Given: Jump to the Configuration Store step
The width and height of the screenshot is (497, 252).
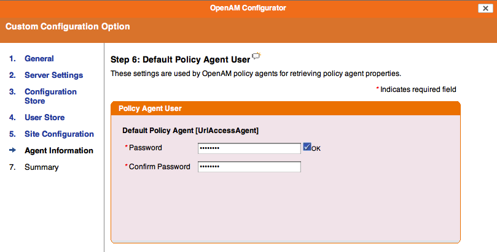Looking at the screenshot, I should 51,96.
